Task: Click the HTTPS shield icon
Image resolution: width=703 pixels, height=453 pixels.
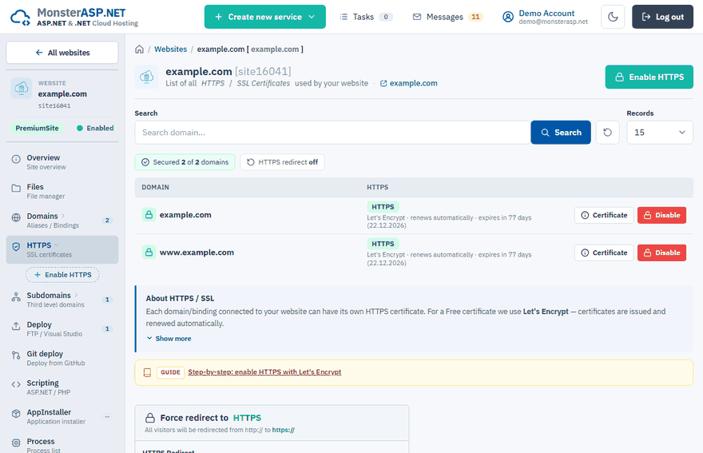Action: click(x=16, y=247)
